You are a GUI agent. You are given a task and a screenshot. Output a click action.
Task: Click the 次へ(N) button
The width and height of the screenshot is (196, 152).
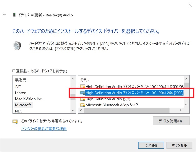tap(151, 145)
